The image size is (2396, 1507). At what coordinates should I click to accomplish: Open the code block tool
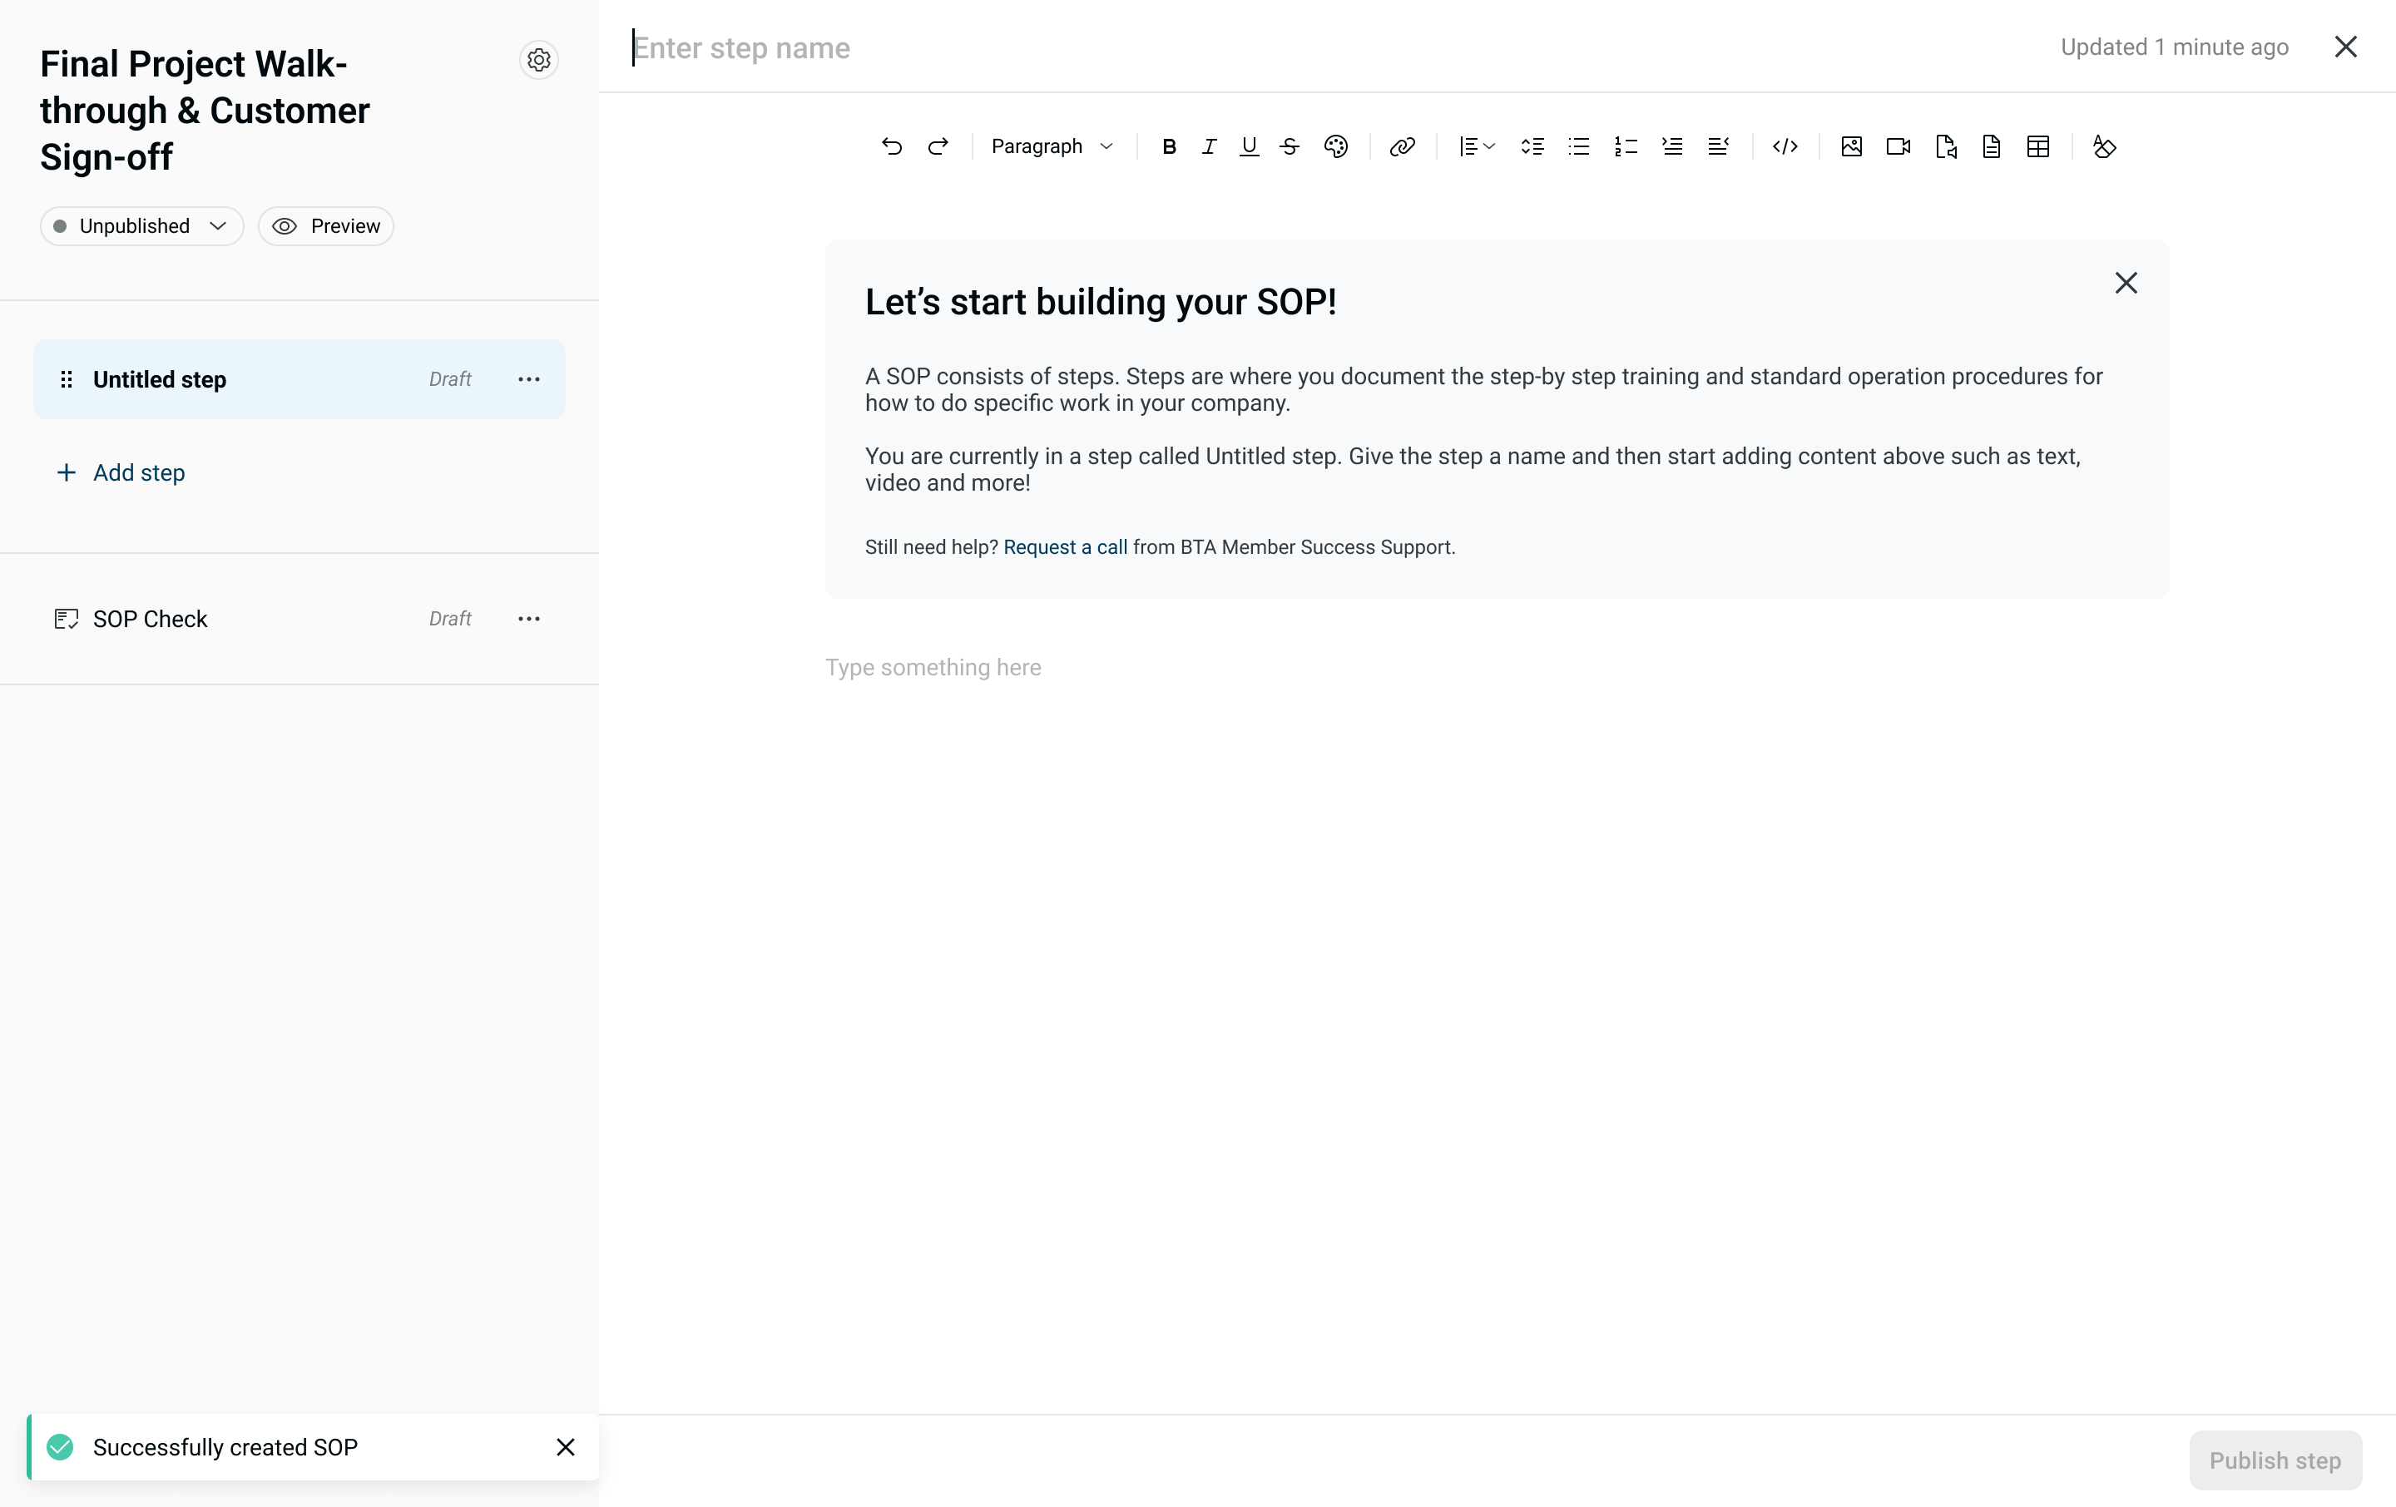tap(1784, 146)
